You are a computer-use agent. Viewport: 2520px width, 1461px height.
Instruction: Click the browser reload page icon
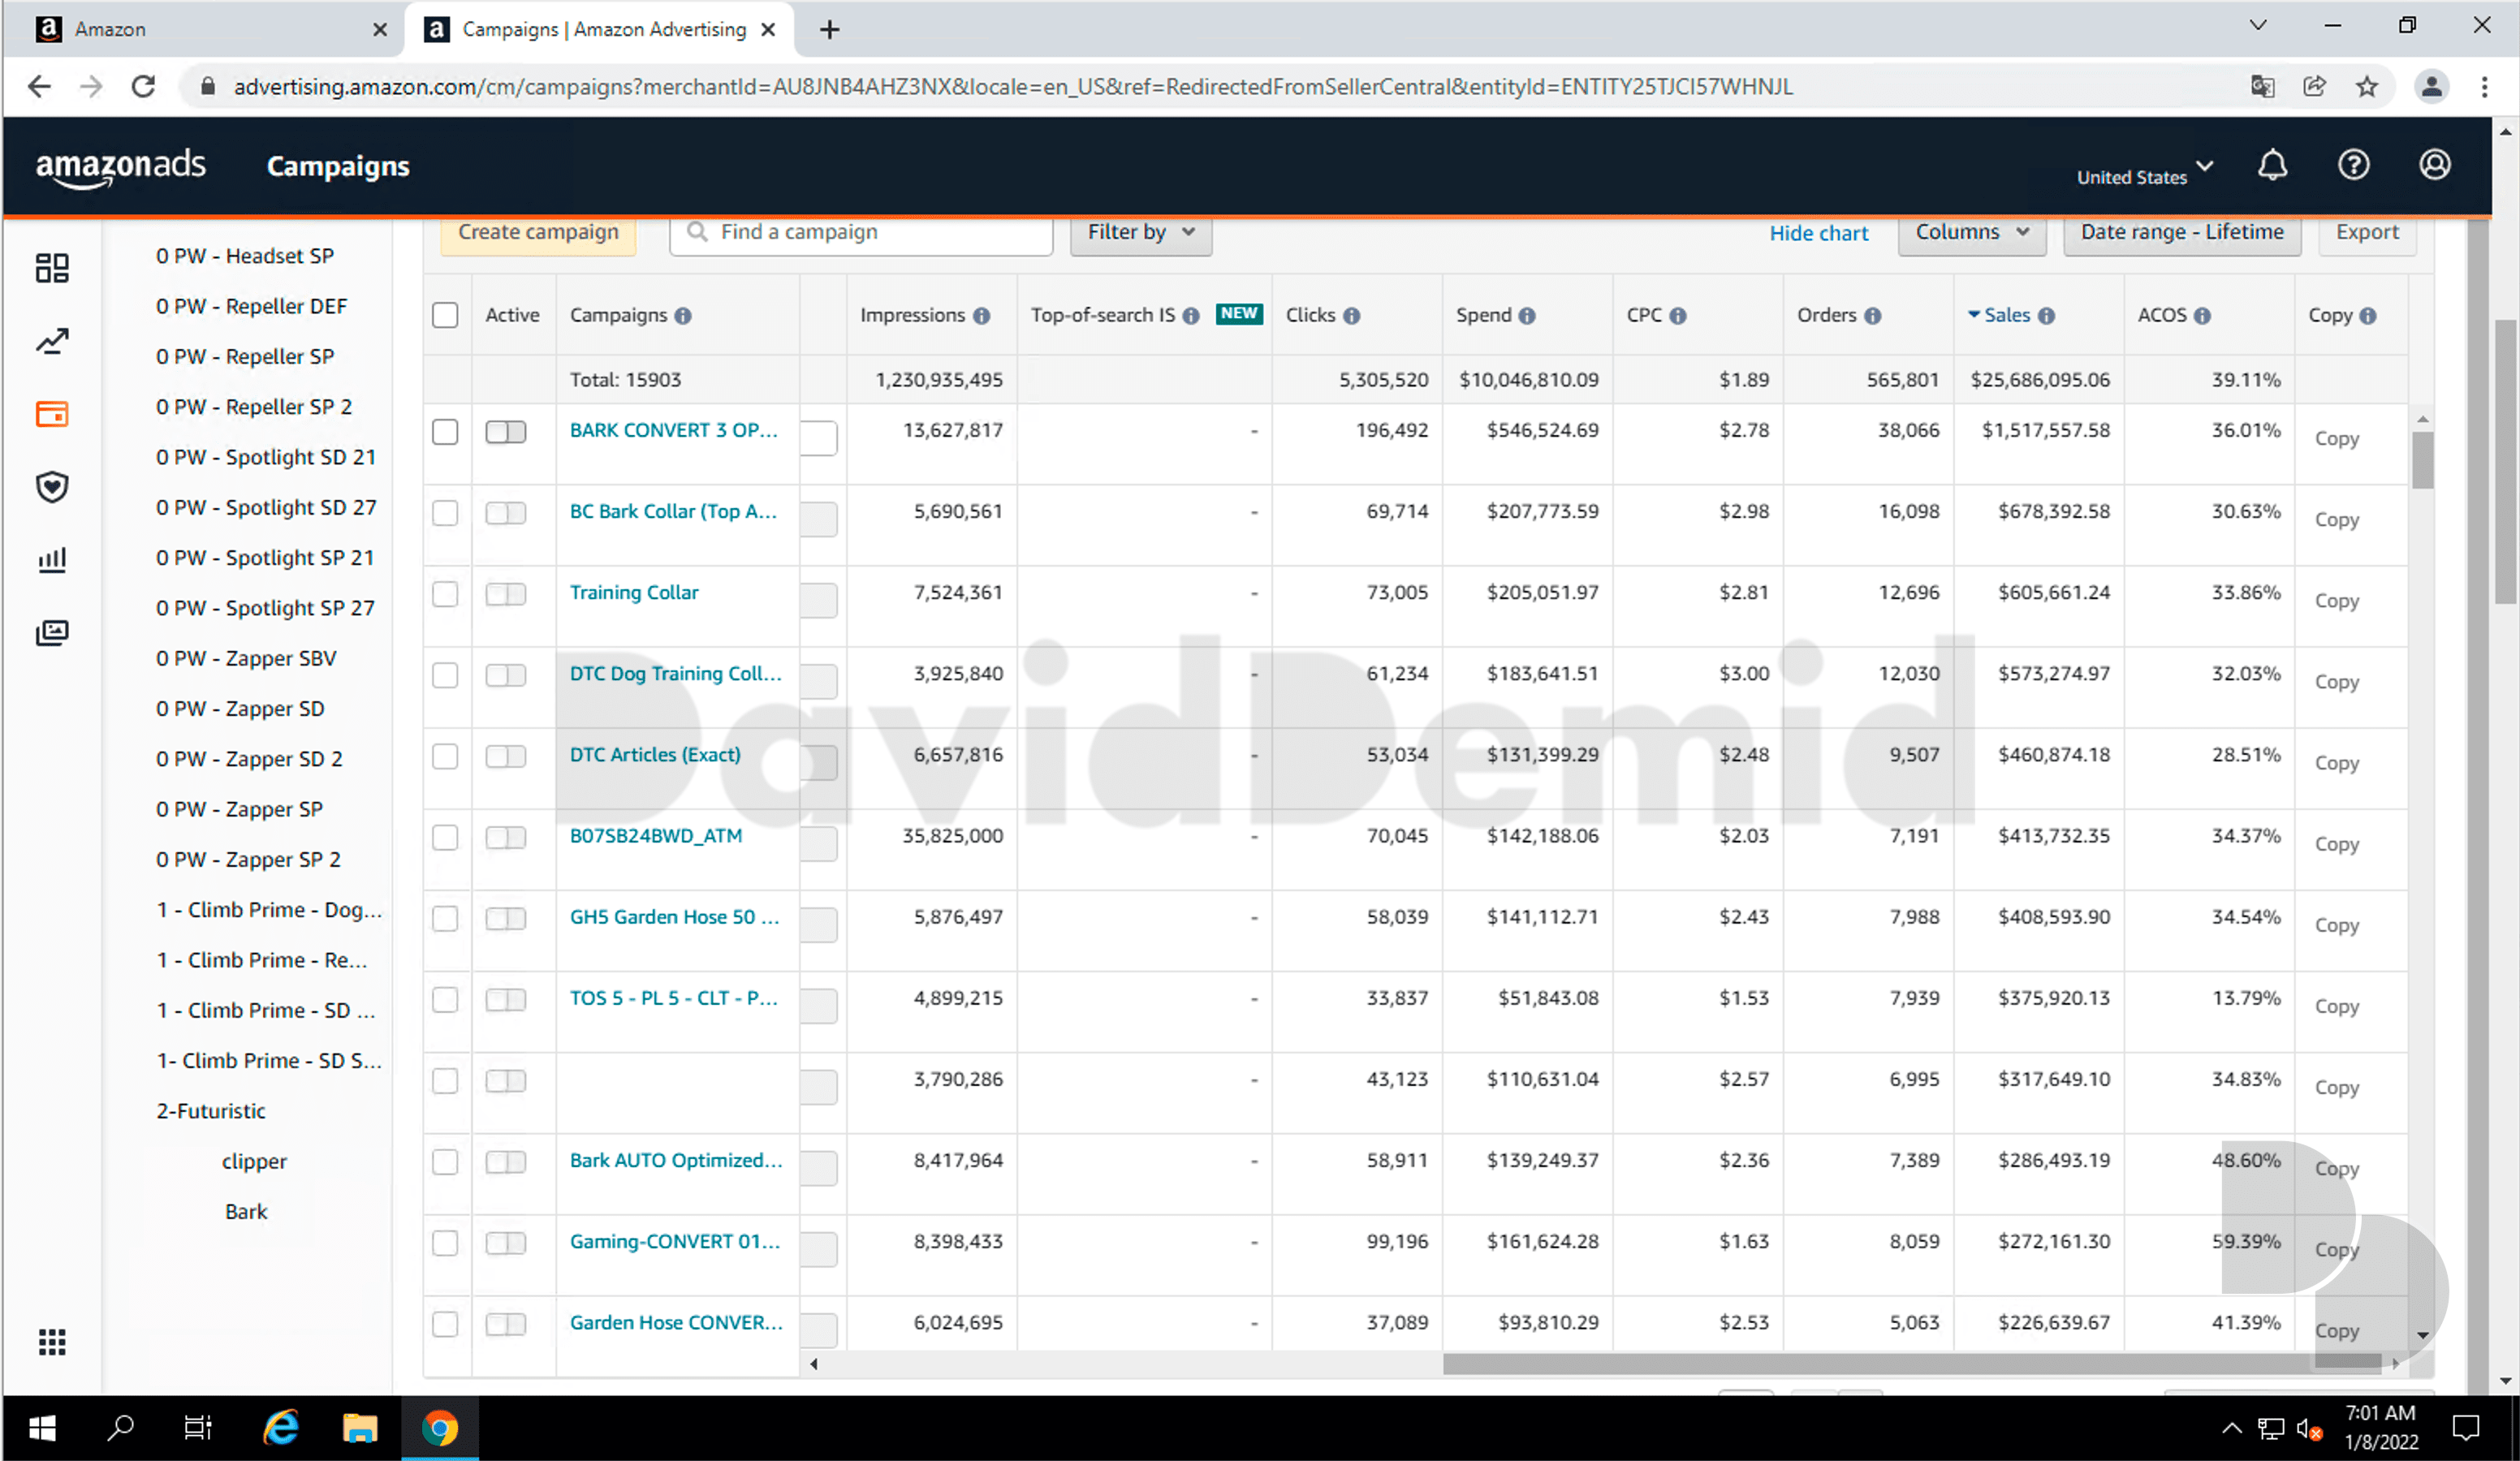pyautogui.click(x=144, y=87)
